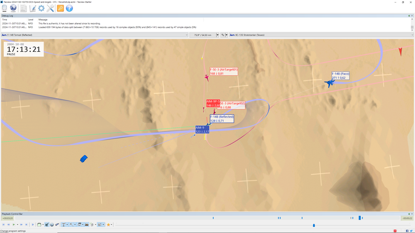Open the globe online view icon
415x233 pixels.
pos(13,8)
